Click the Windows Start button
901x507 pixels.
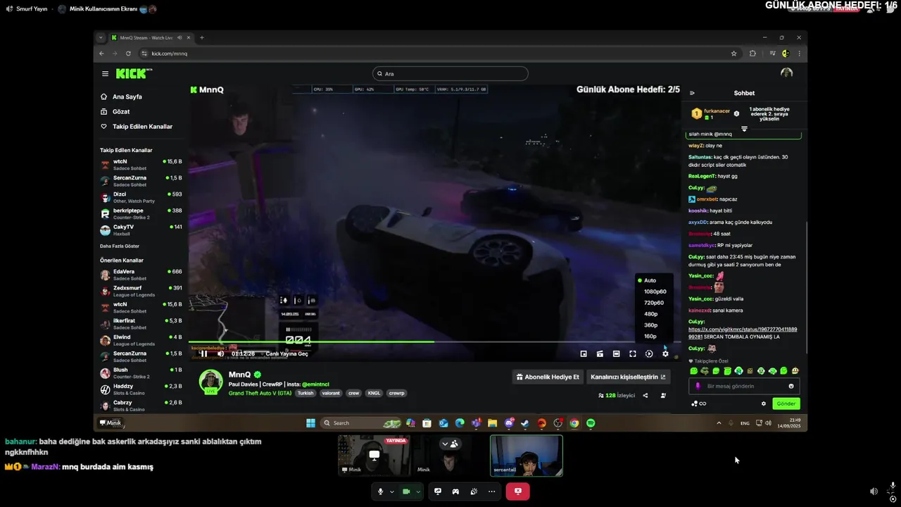tap(310, 423)
